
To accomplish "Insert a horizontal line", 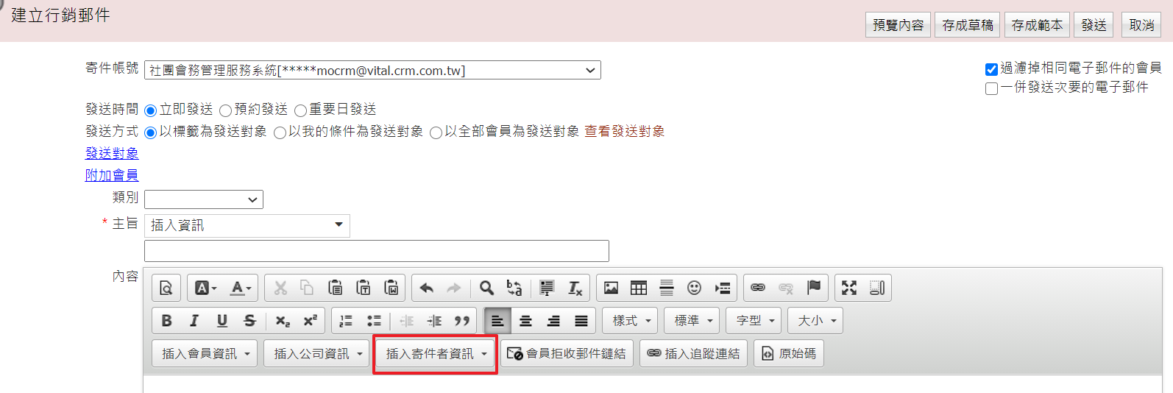I will point(667,288).
